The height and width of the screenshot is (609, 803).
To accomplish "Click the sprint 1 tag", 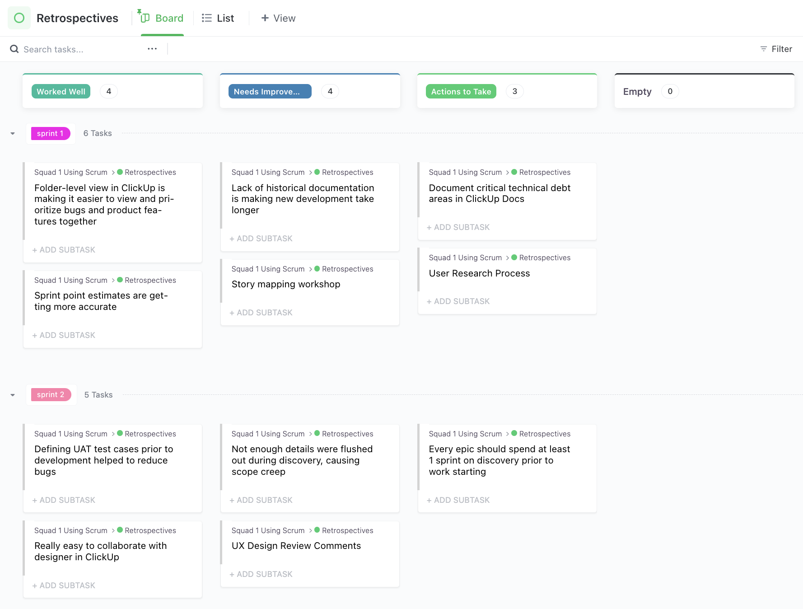I will (x=51, y=133).
